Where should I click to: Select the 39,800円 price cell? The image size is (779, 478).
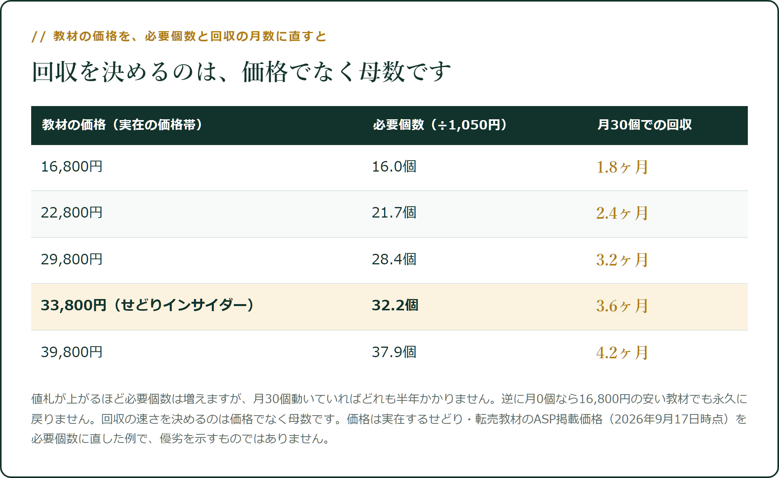(x=72, y=352)
